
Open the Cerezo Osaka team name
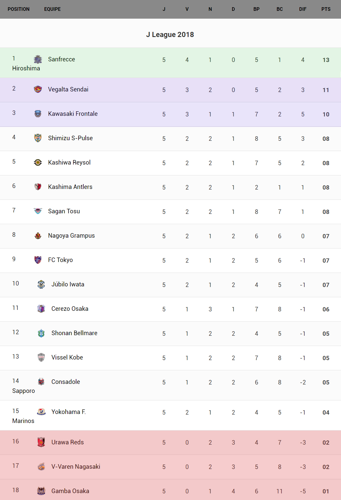pyautogui.click(x=70, y=309)
